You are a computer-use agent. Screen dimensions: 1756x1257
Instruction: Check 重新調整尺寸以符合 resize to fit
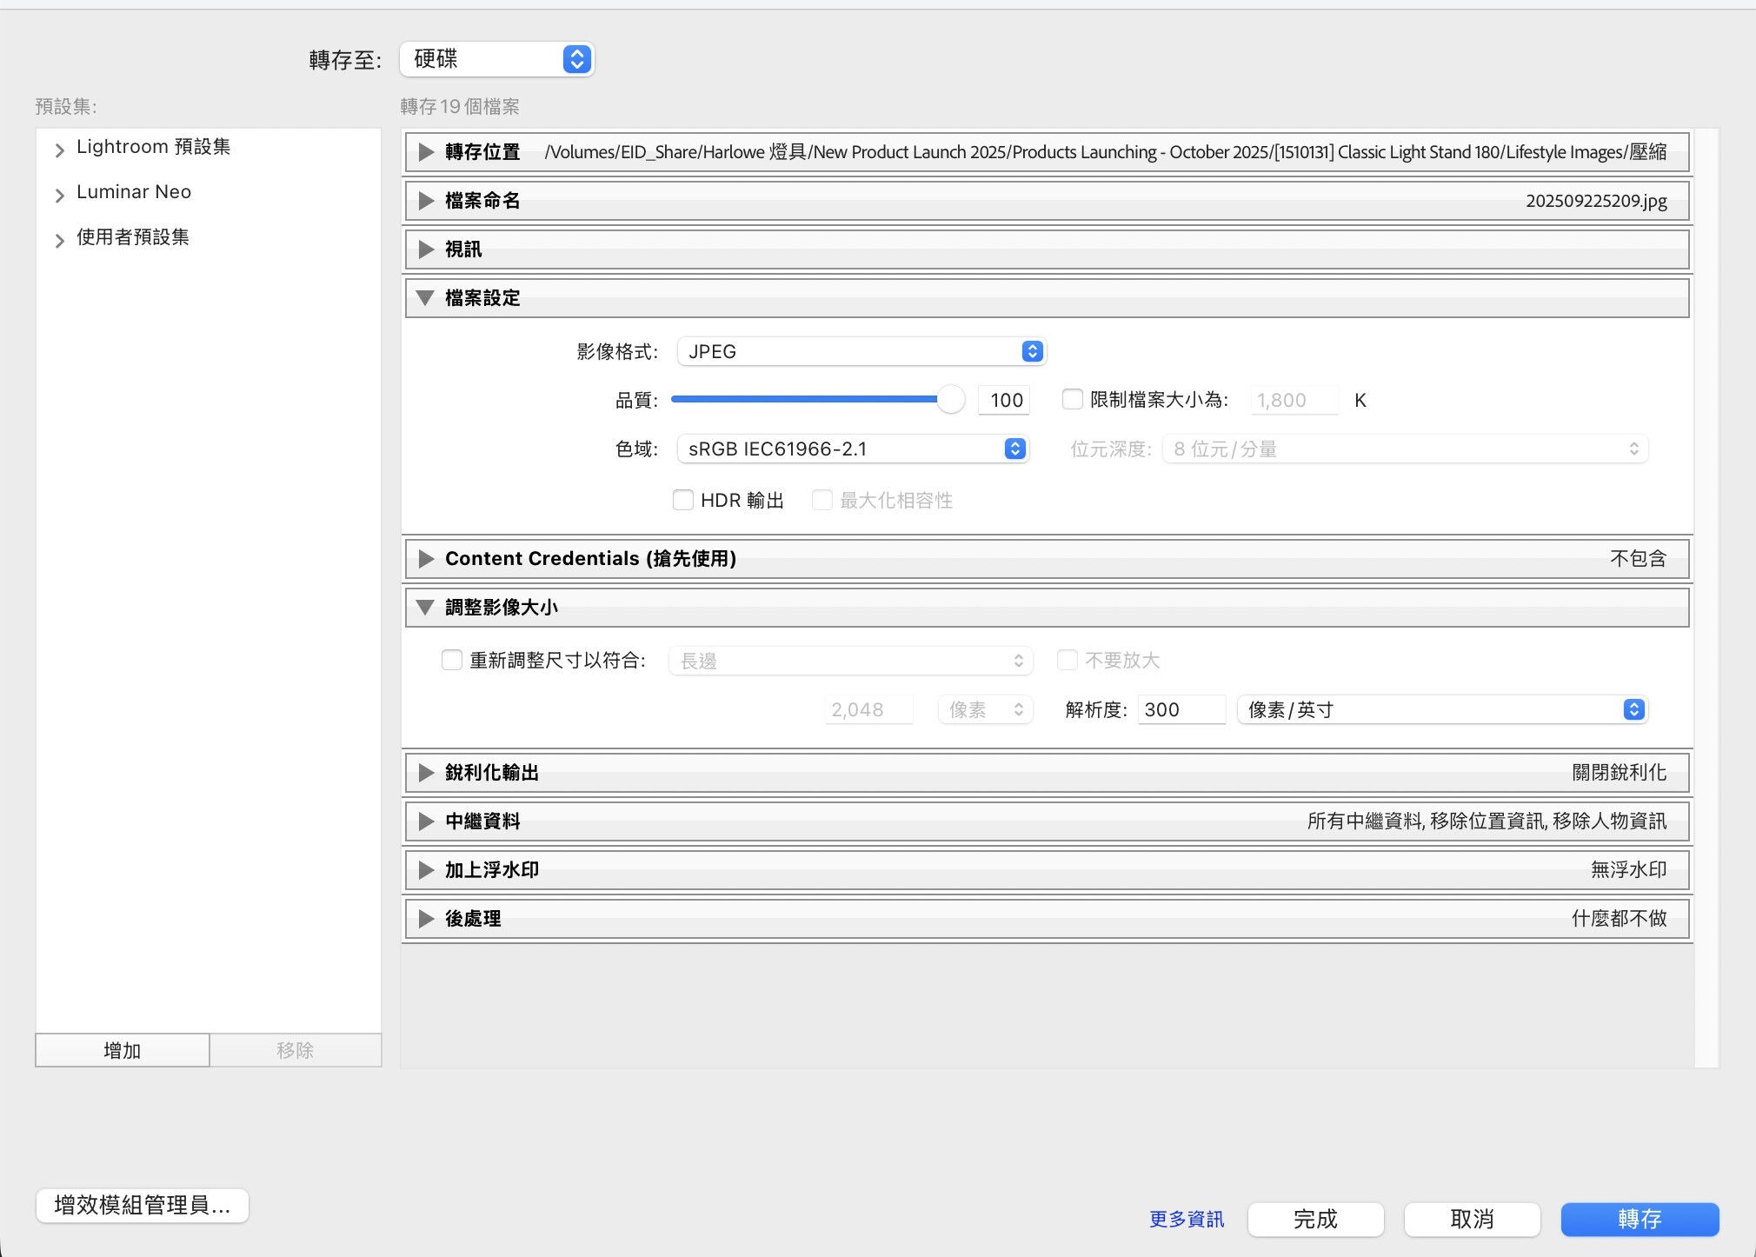pyautogui.click(x=451, y=660)
